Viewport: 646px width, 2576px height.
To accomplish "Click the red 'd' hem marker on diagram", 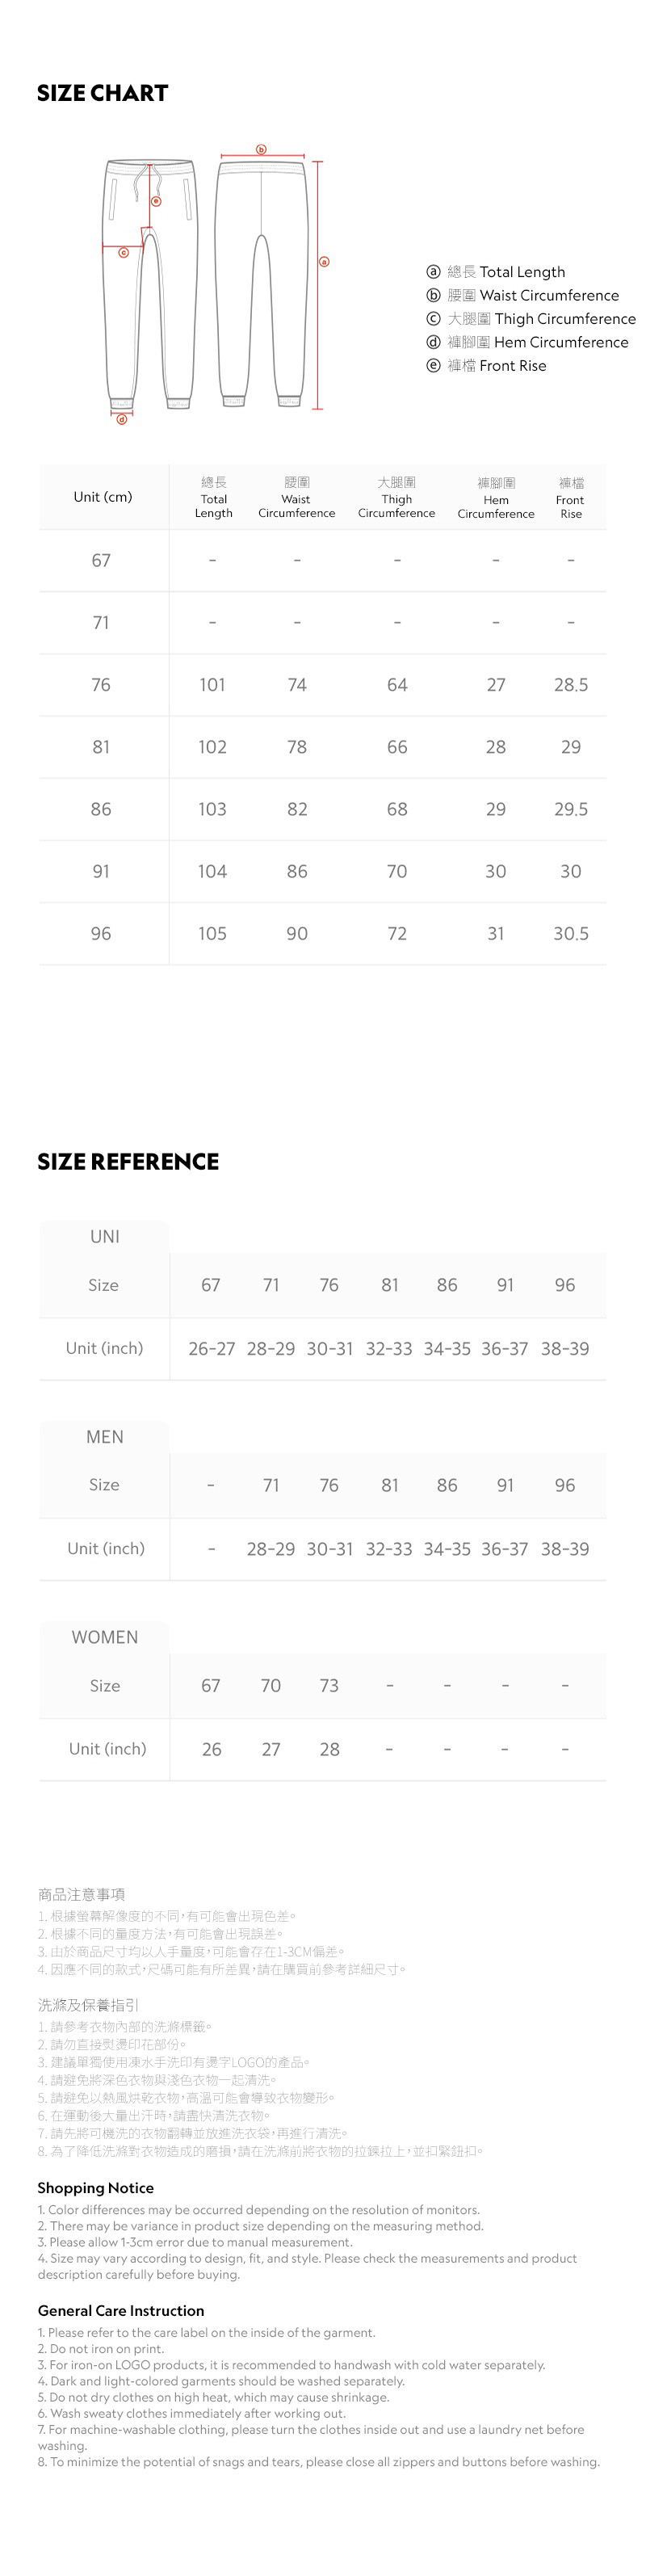I will 122,419.
